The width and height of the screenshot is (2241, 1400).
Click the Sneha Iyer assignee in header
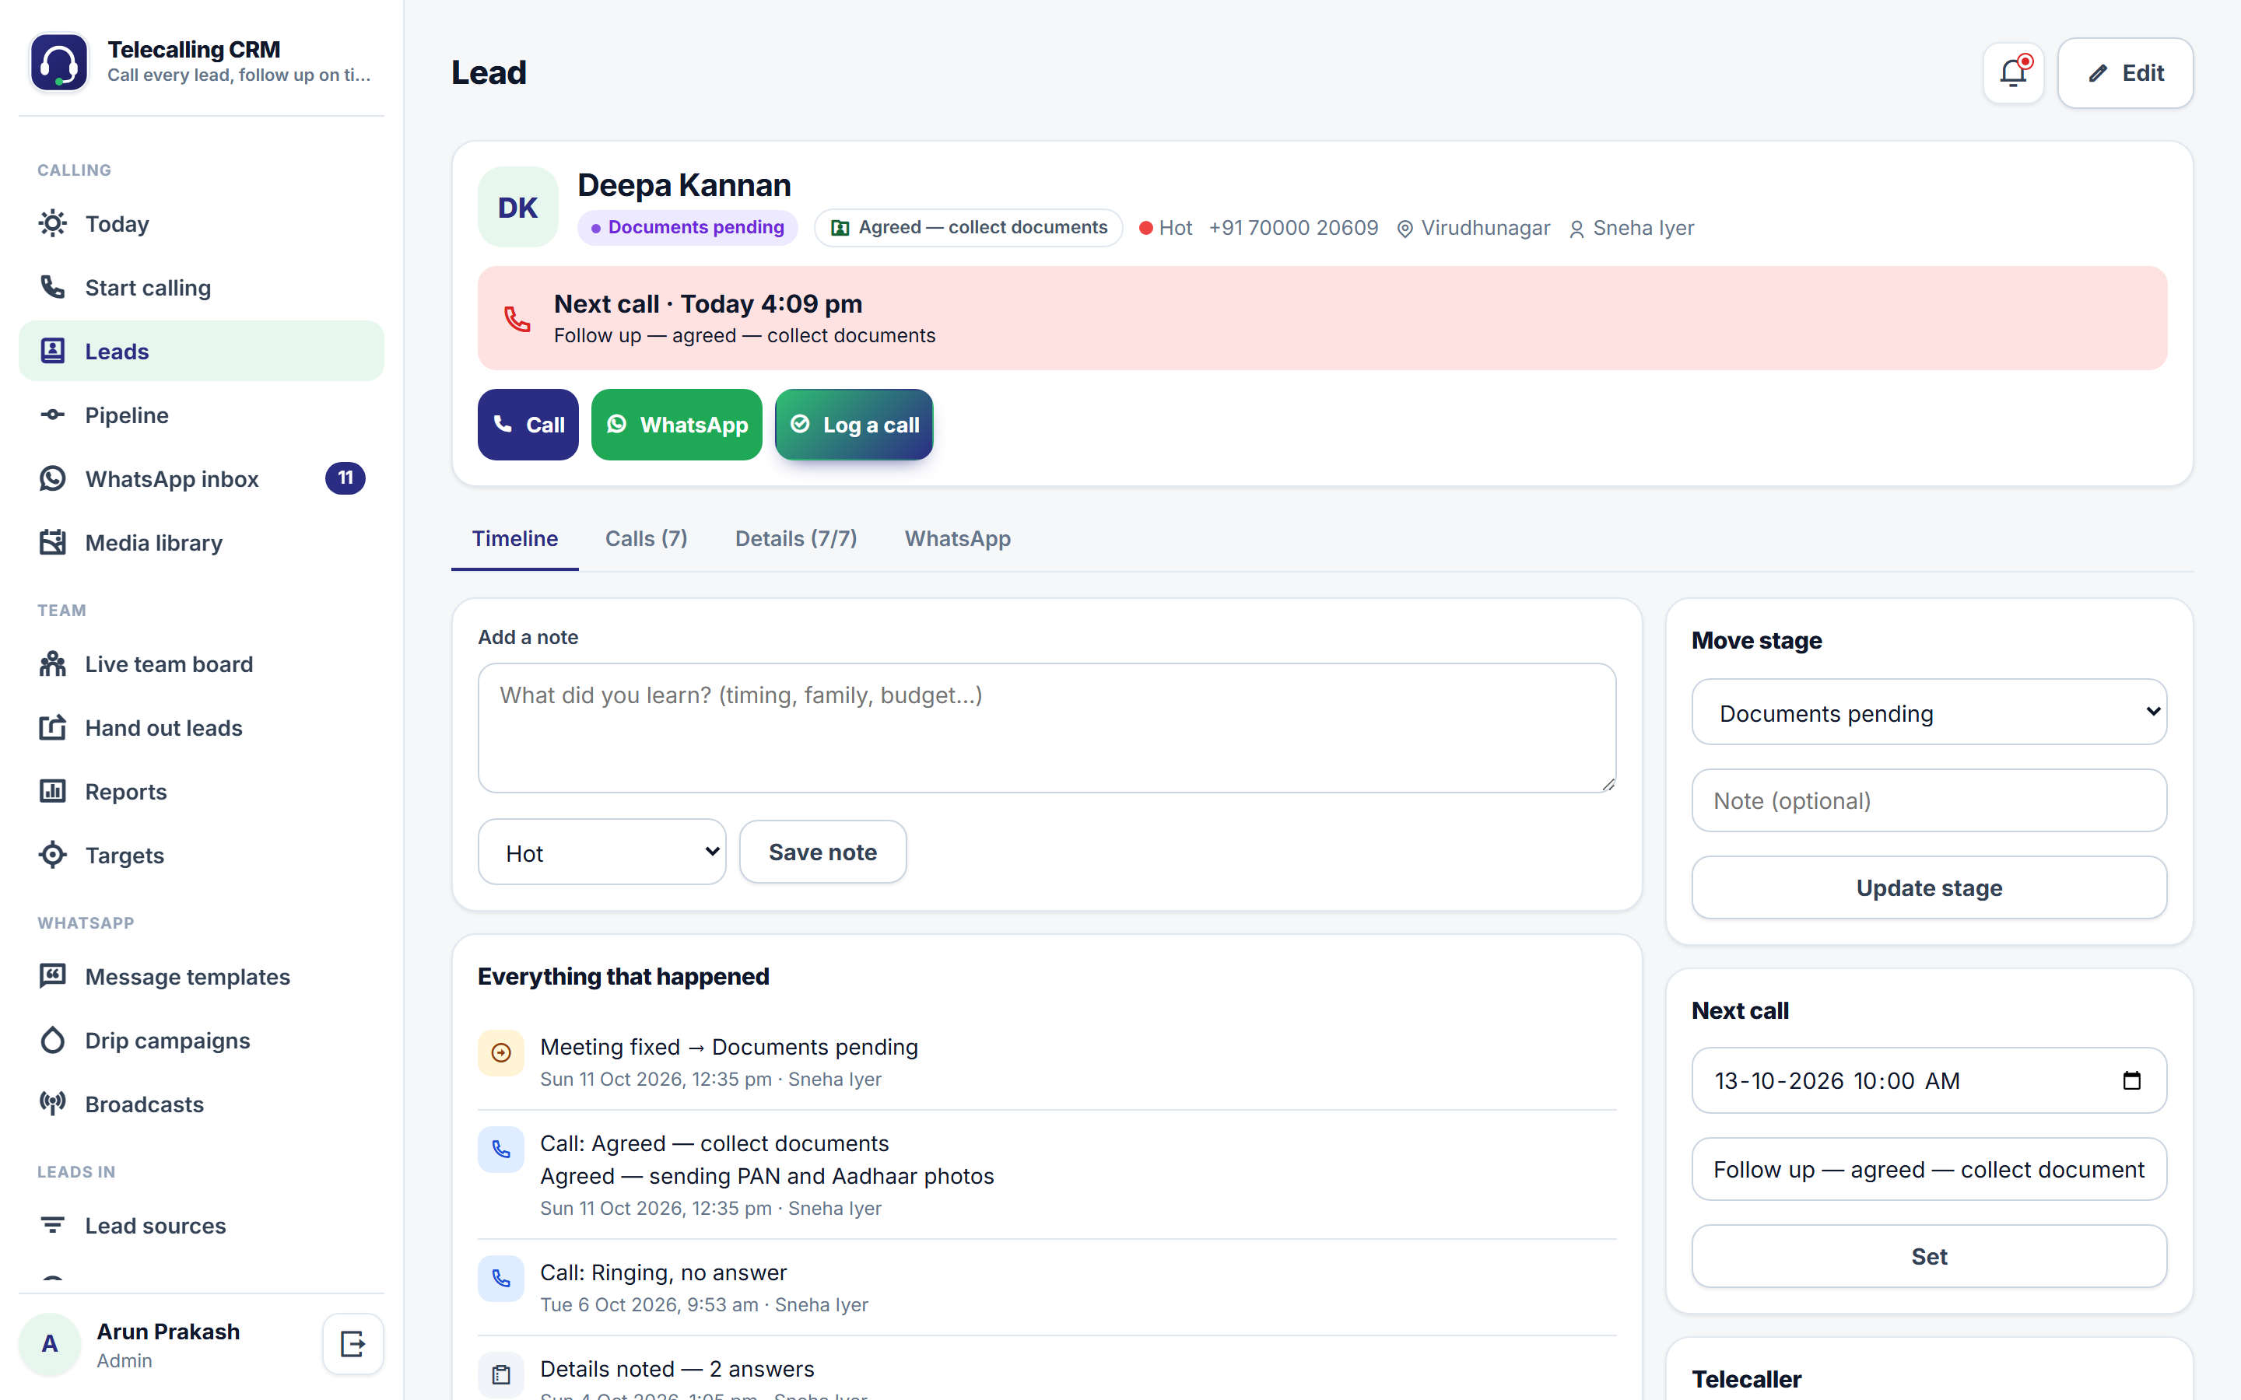coord(1643,228)
